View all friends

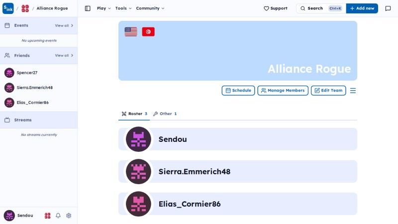pos(64,55)
